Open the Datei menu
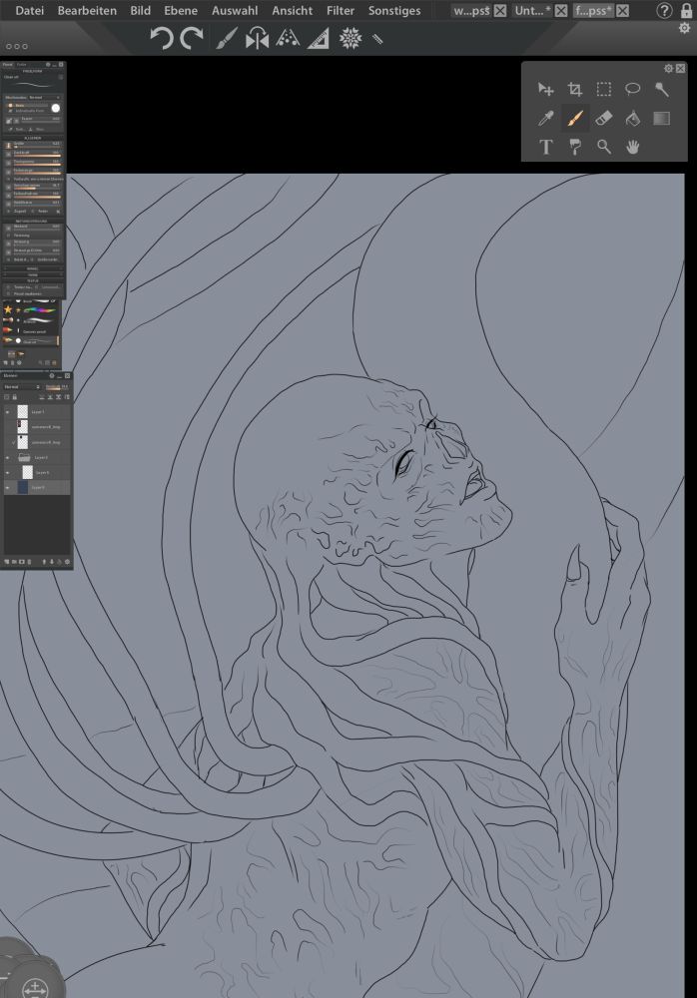Screen dimensions: 697x998 point(30,11)
